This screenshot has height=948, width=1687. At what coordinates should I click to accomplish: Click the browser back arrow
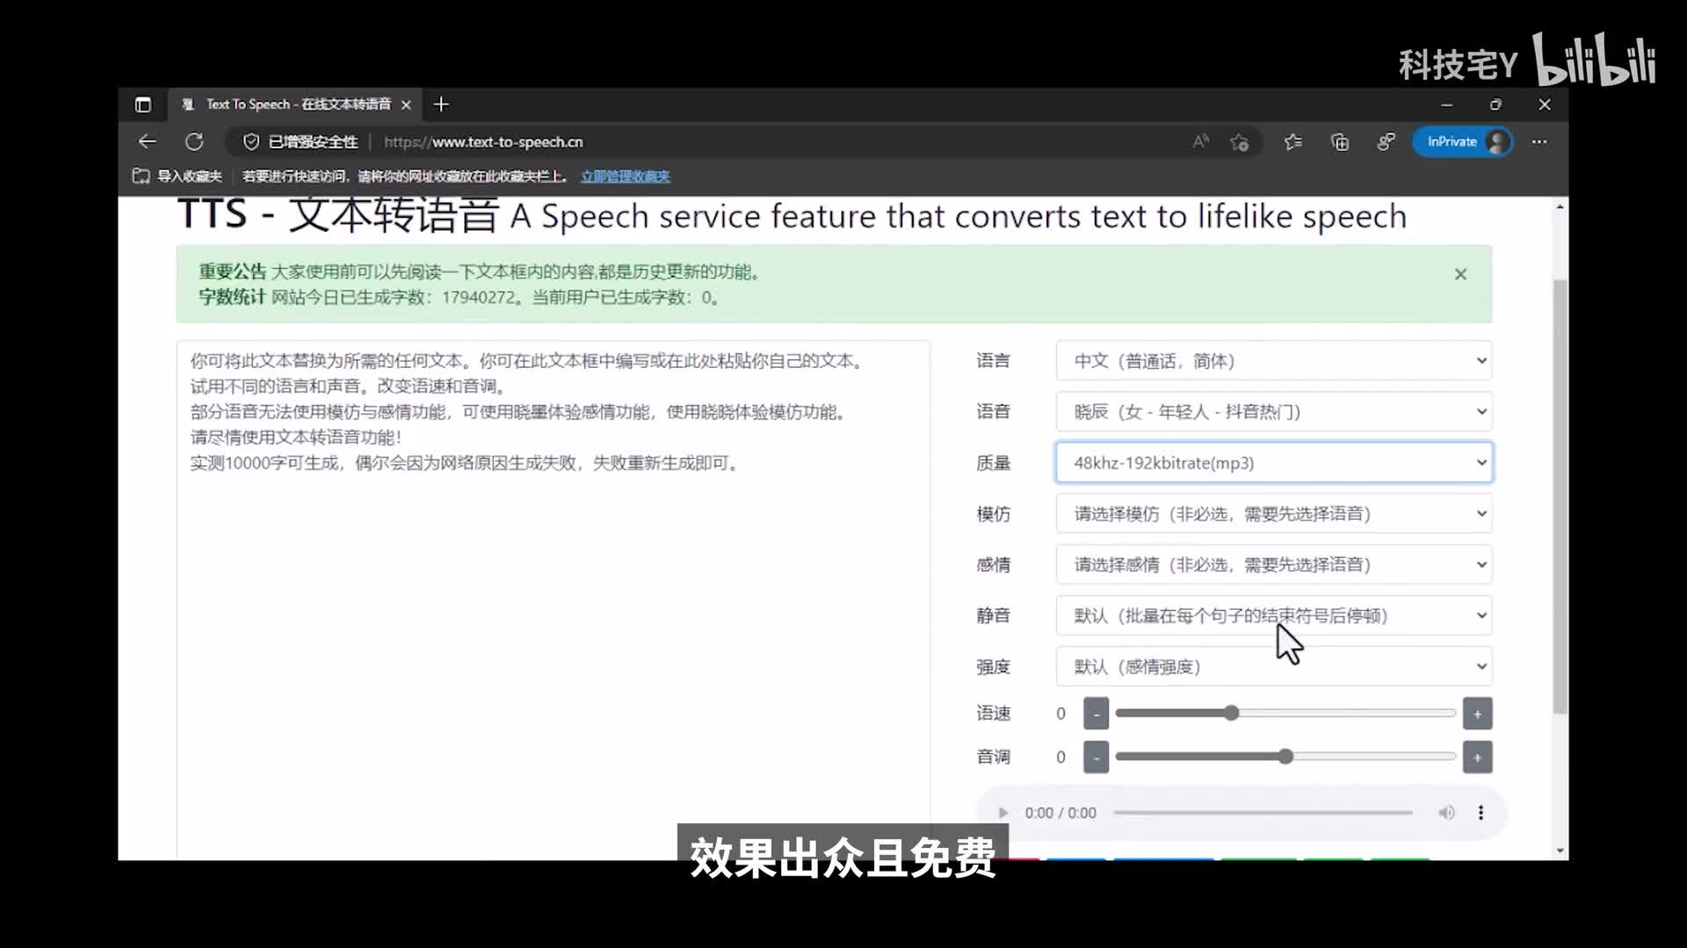(148, 141)
